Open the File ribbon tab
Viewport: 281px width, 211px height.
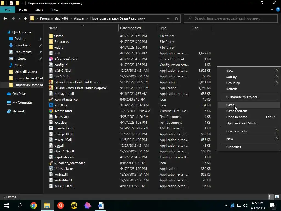tap(8, 10)
